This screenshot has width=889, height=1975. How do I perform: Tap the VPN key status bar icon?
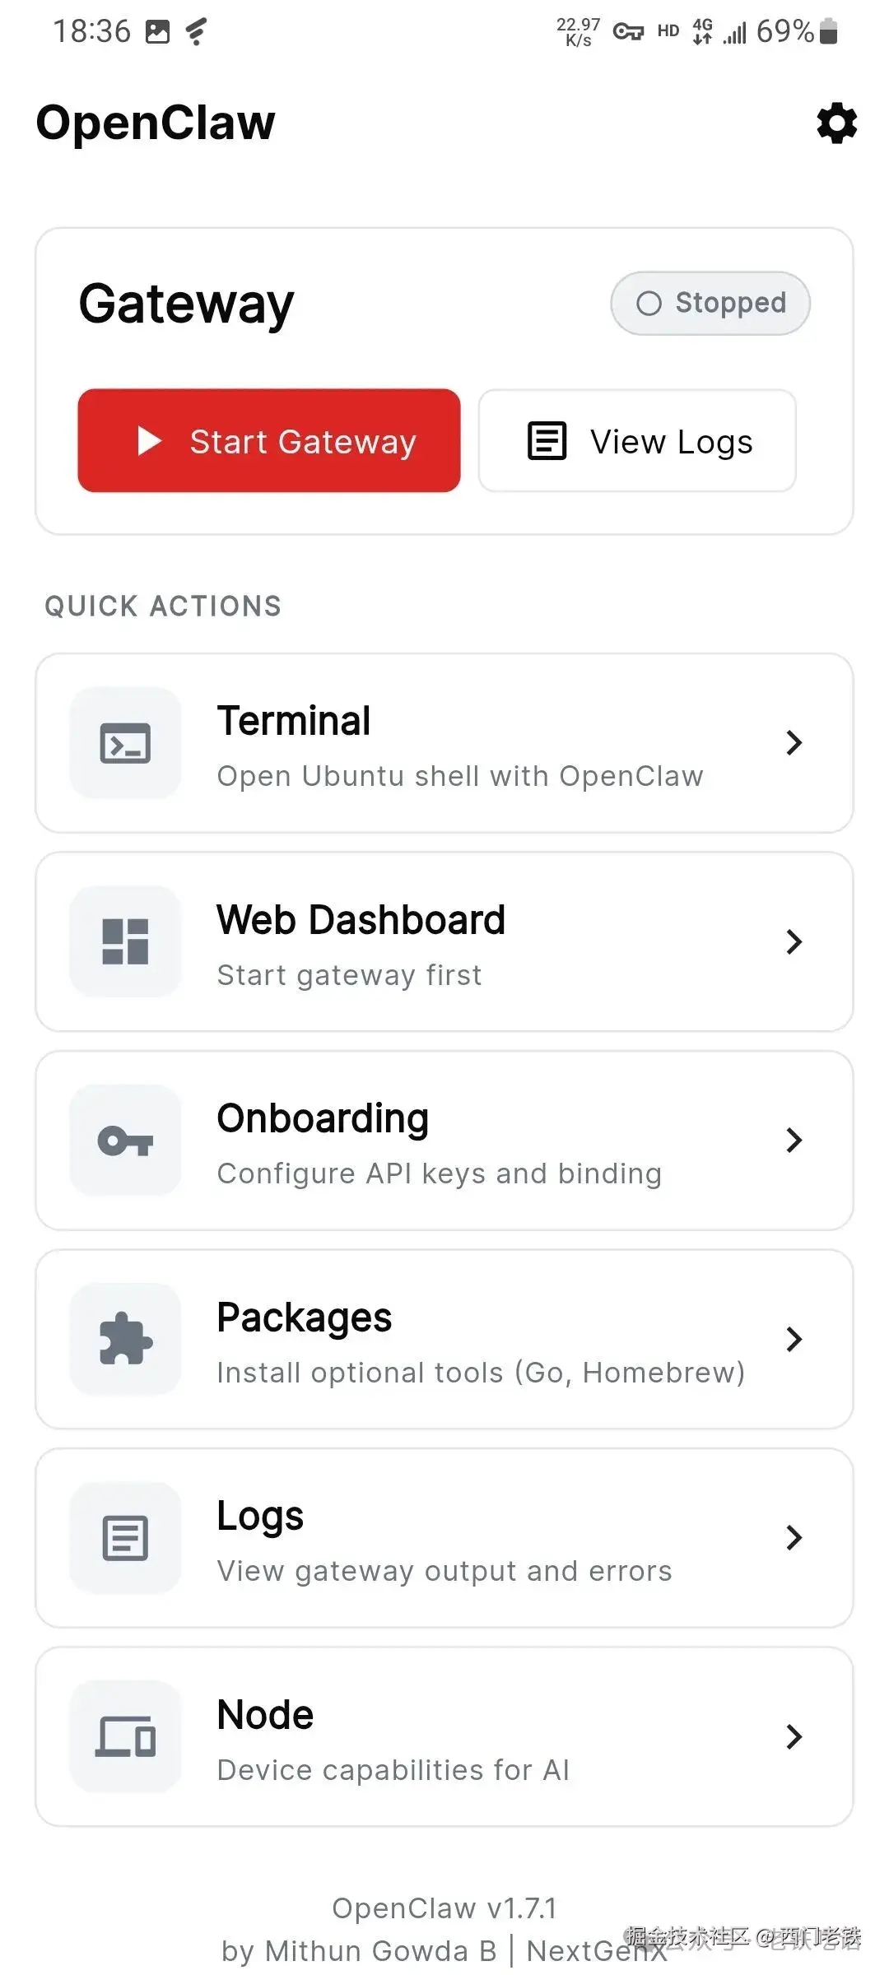coord(628,32)
